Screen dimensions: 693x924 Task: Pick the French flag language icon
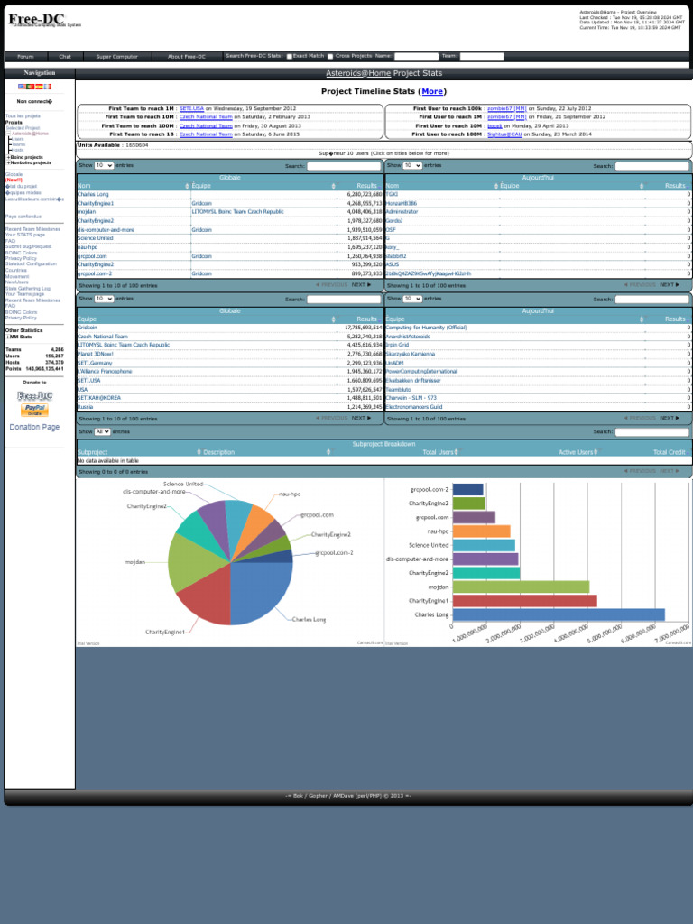coord(47,87)
